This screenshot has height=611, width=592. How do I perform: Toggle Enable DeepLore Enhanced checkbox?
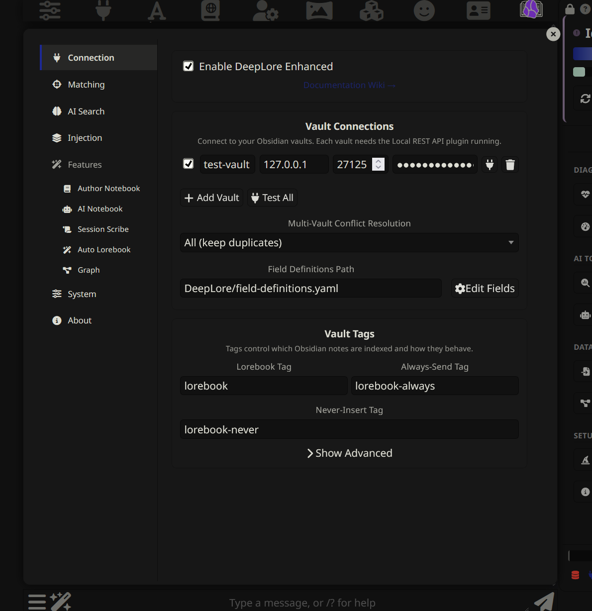click(189, 66)
